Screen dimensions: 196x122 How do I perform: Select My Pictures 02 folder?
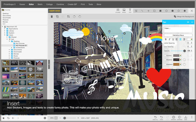[21, 46]
